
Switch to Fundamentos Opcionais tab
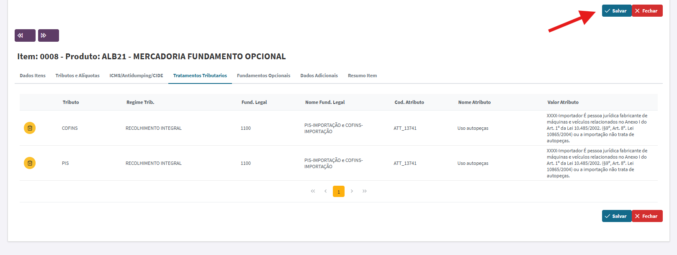263,76
